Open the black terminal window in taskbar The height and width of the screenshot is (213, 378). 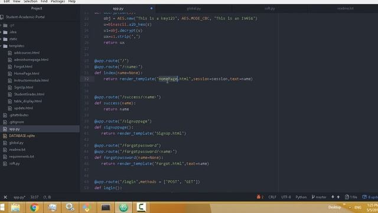[x=106, y=208]
